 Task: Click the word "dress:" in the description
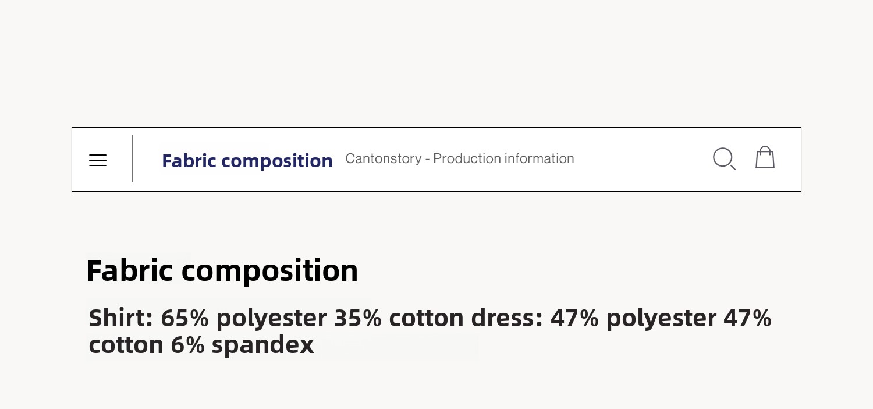coord(506,318)
